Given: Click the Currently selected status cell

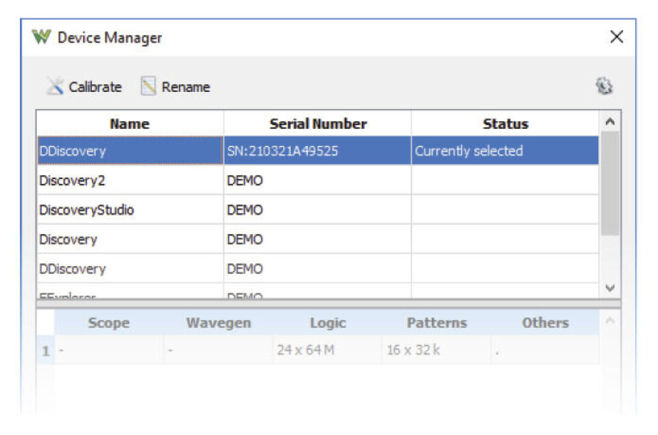Looking at the screenshot, I should (x=505, y=150).
